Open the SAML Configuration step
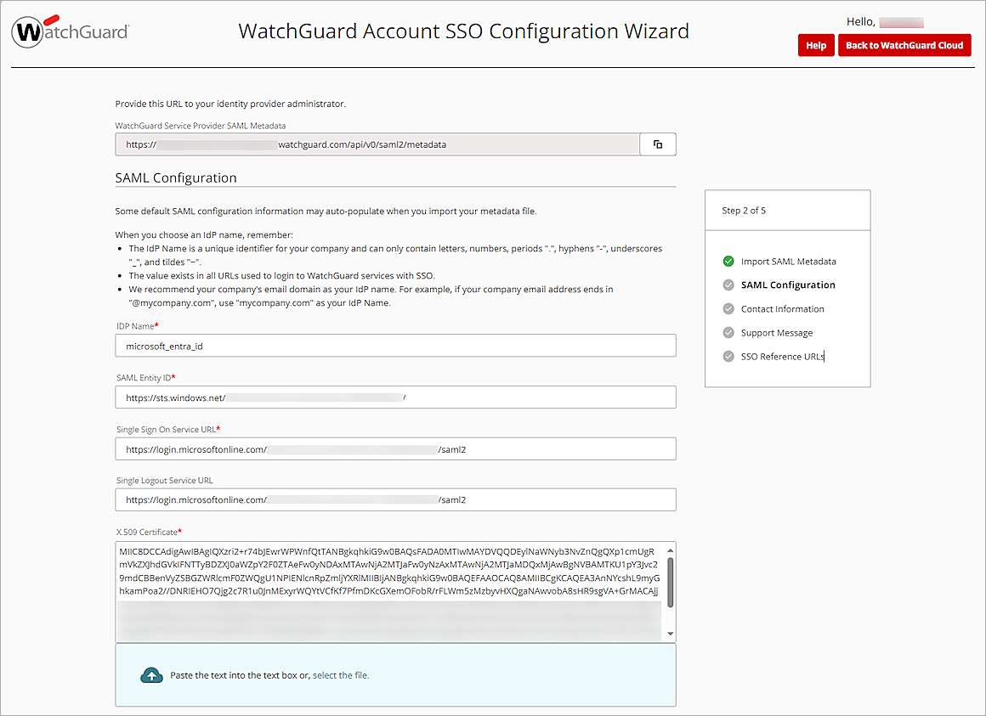The image size is (986, 716). coord(786,285)
